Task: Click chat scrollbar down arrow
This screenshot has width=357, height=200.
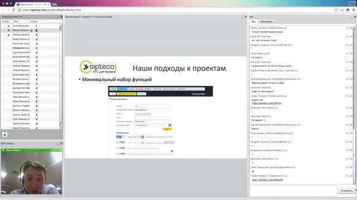Action: [x=354, y=182]
